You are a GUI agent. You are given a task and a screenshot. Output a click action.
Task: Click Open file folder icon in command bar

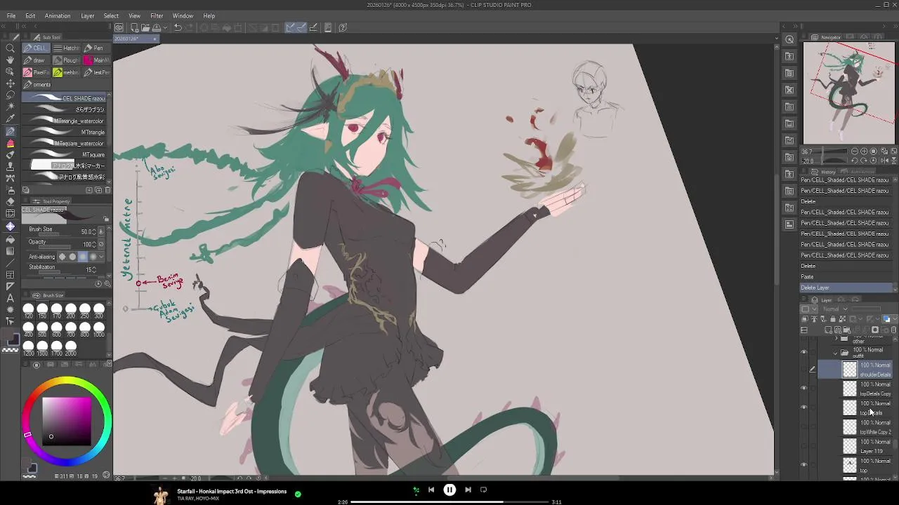tap(145, 27)
